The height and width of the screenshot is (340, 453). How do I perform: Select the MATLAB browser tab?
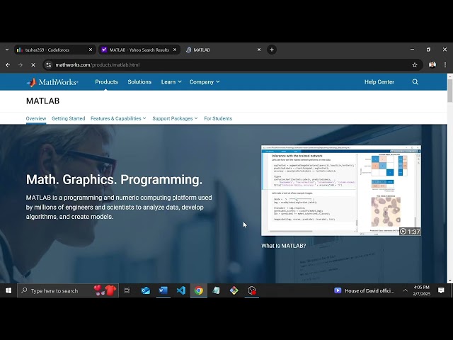pyautogui.click(x=224, y=50)
